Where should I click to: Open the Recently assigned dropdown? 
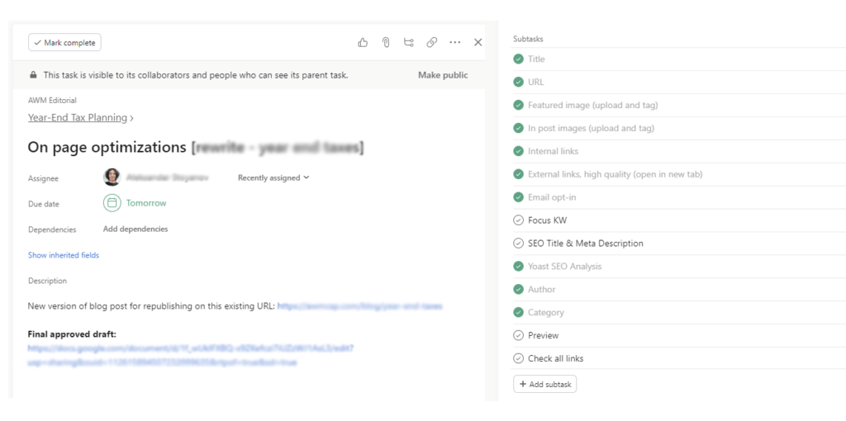273,177
